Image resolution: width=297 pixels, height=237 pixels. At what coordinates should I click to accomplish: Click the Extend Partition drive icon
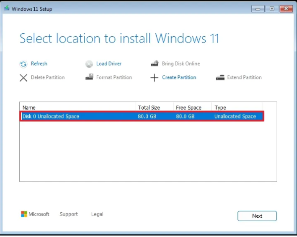click(x=220, y=77)
